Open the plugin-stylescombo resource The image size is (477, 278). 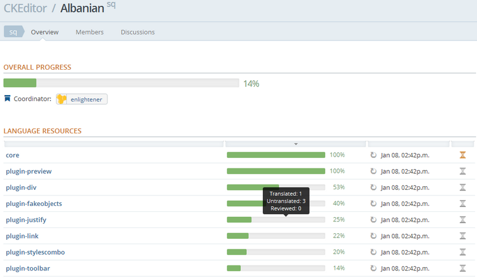(35, 252)
